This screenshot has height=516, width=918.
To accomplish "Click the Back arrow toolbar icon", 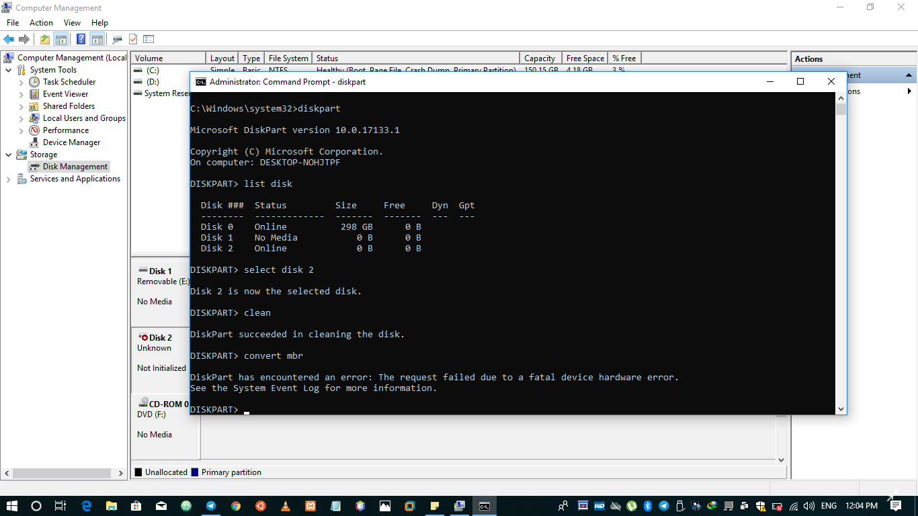I will tap(9, 40).
